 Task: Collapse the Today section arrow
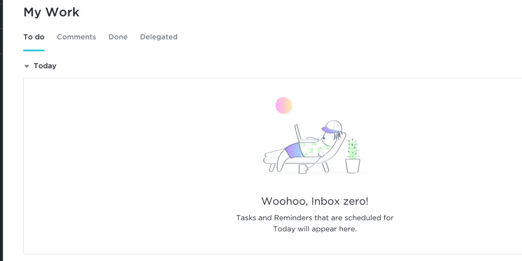point(27,66)
